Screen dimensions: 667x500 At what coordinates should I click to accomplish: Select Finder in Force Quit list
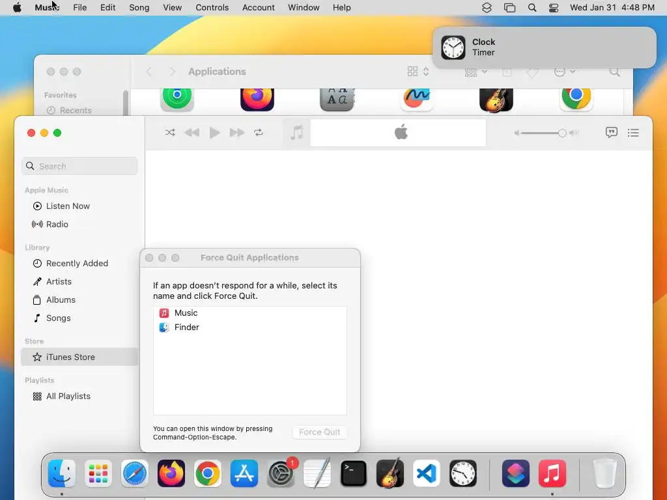250,327
